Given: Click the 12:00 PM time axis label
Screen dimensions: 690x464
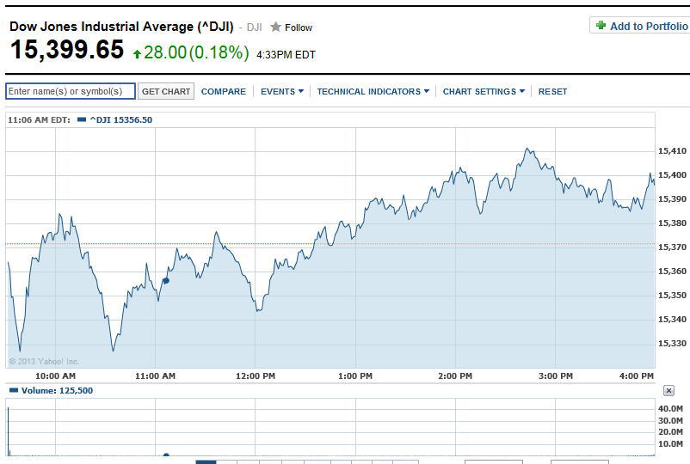Looking at the screenshot, I should coord(256,376).
